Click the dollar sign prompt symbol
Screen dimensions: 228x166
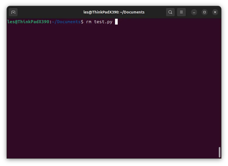(x=82, y=22)
